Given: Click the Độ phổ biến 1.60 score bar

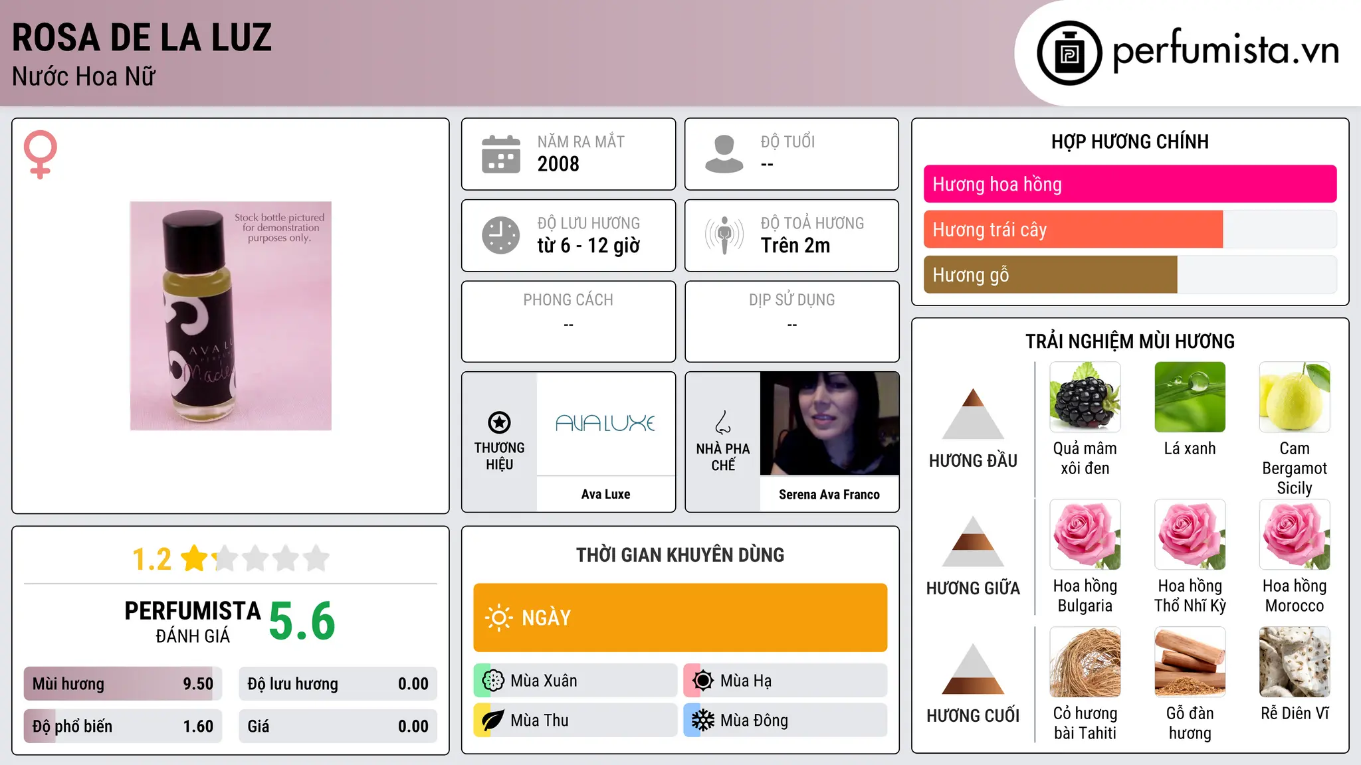Looking at the screenshot, I should 123,726.
